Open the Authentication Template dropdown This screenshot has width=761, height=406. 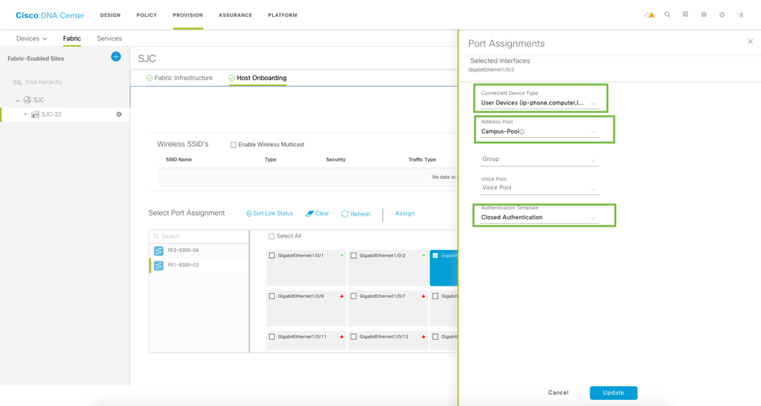(x=539, y=218)
